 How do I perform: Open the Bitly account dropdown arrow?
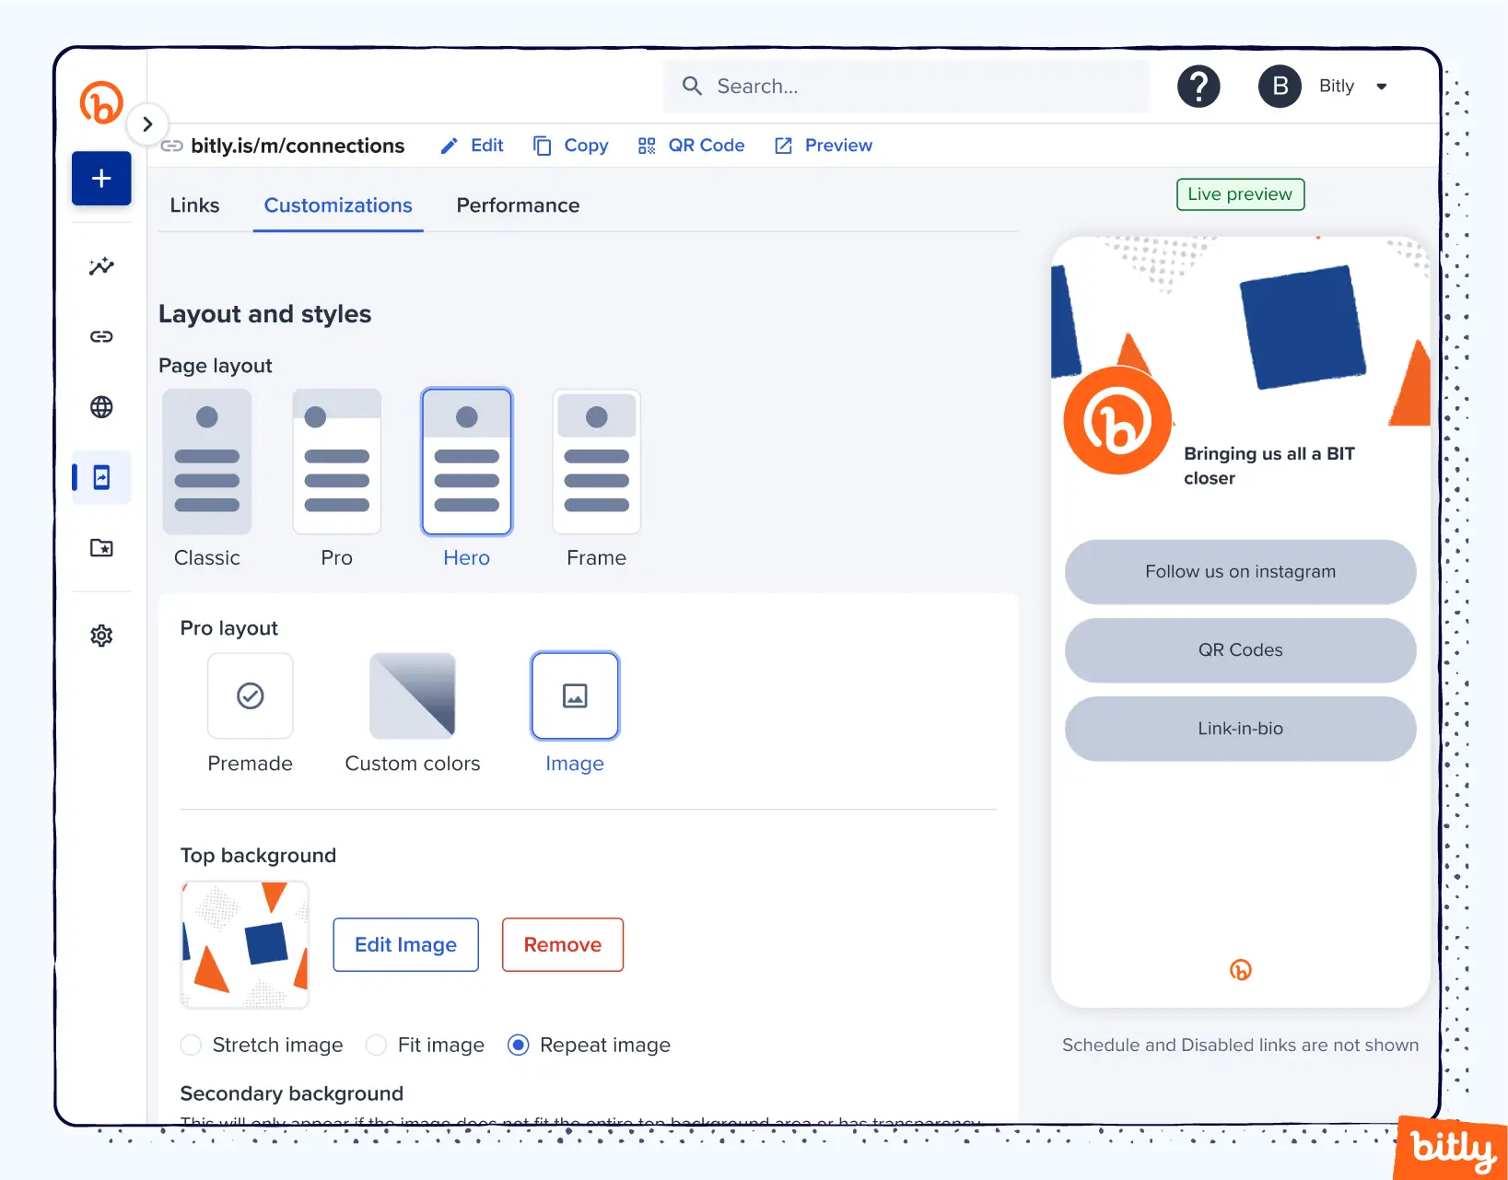[x=1381, y=87]
